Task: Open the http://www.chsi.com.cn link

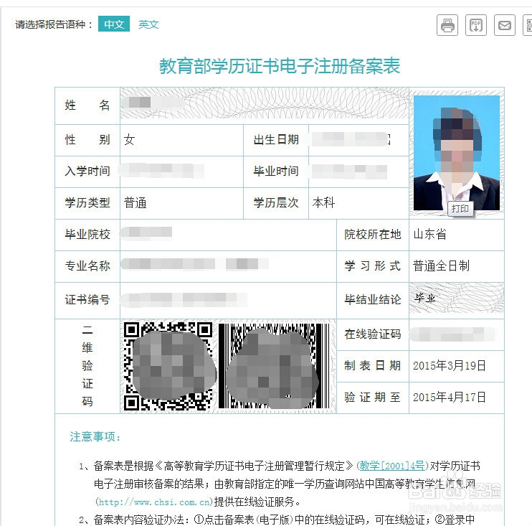Action: pyautogui.click(x=153, y=502)
